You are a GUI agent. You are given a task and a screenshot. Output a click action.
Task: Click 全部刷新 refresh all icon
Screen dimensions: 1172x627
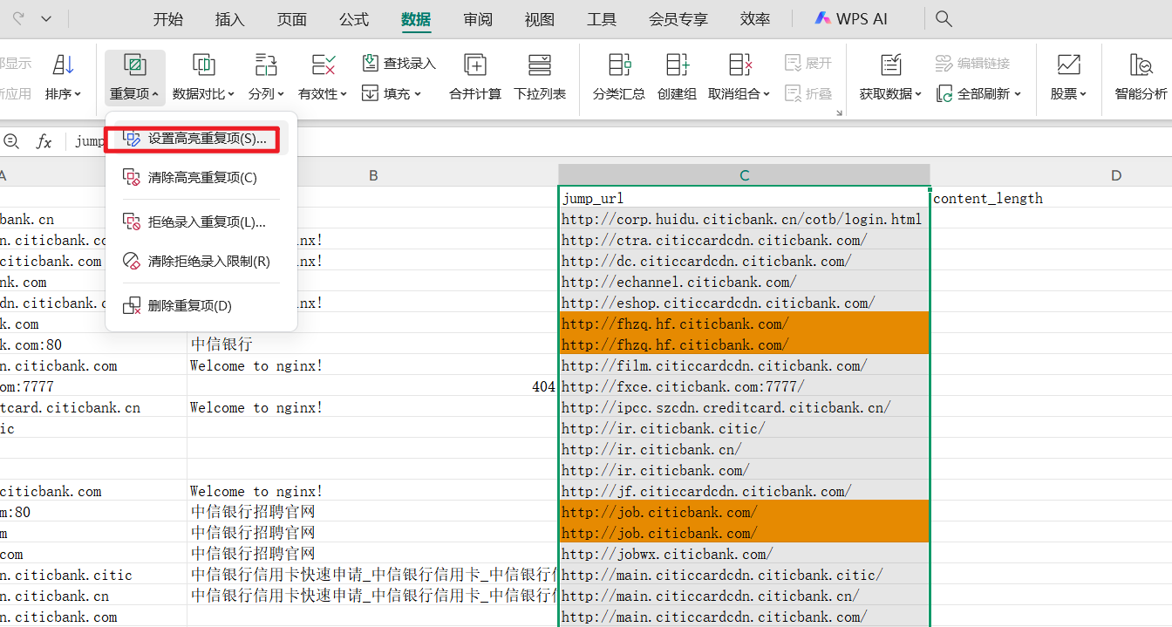[x=944, y=93]
